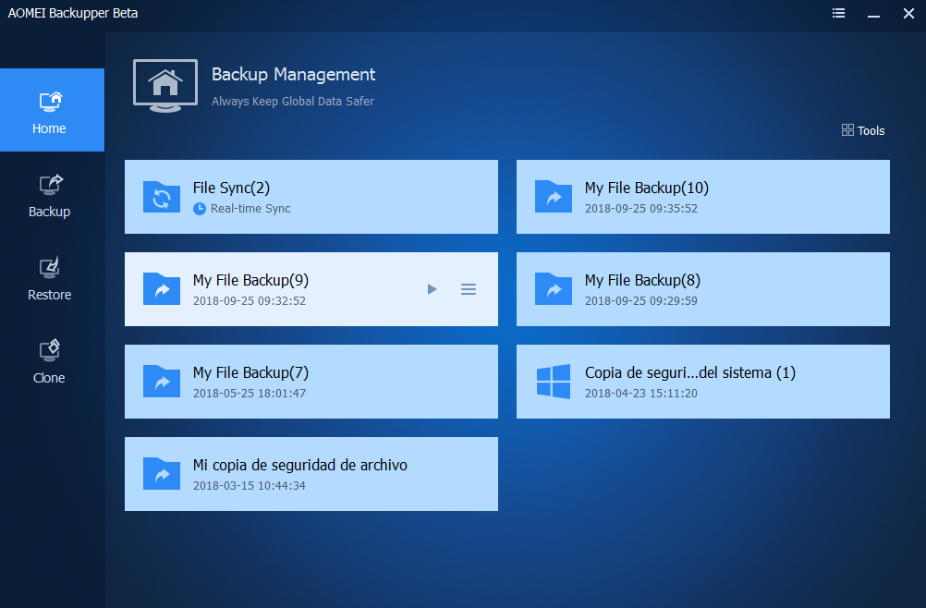This screenshot has width=926, height=608.
Task: Select the Home icon in the sidebar
Action: point(49,100)
